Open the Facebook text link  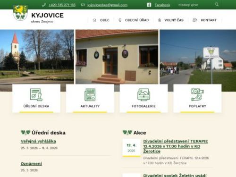(x=162, y=5)
